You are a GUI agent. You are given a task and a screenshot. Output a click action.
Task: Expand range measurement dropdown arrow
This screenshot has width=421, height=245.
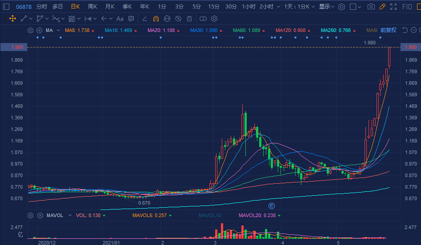[x=95, y=19]
